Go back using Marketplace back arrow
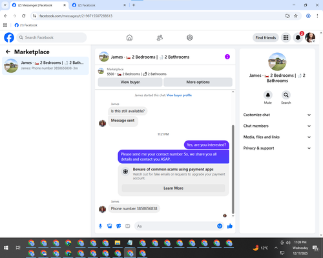This screenshot has height=258, width=323. [x=8, y=52]
